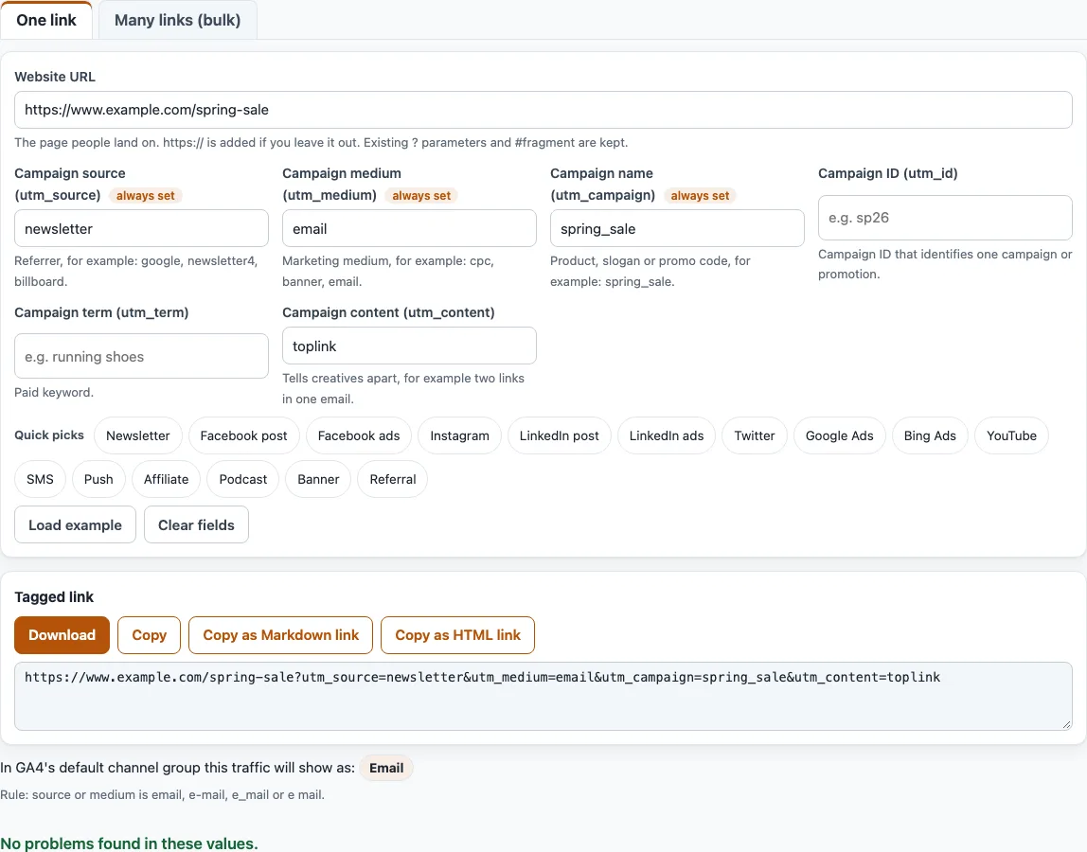Click the Load example button
This screenshot has width=1087, height=852.
[75, 524]
